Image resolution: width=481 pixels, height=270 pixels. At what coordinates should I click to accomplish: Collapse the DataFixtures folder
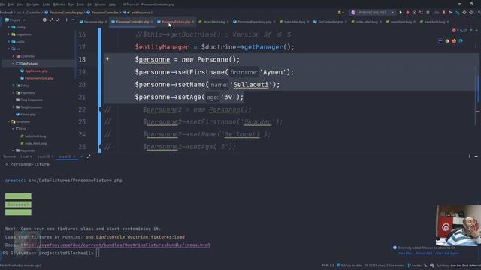pos(14,64)
